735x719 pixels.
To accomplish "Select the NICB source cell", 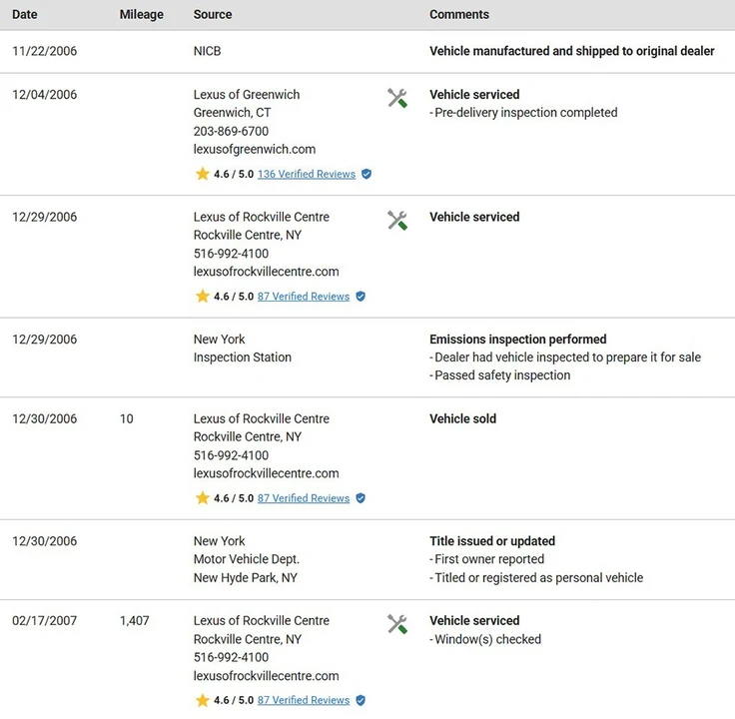I will [207, 51].
